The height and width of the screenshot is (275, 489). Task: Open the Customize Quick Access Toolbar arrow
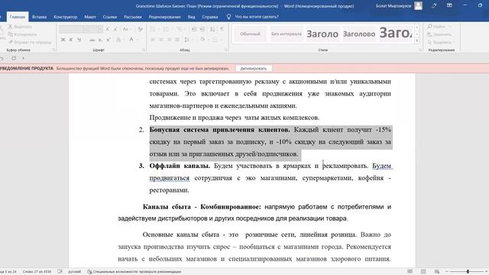(x=23, y=58)
